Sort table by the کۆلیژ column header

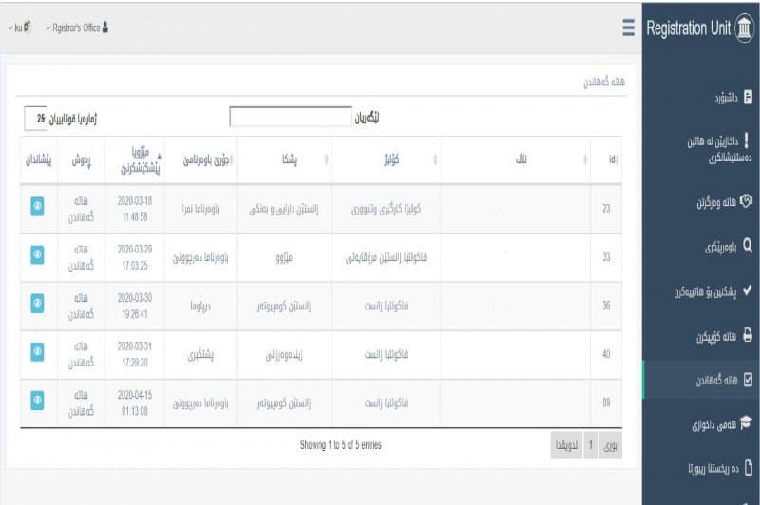click(386, 159)
